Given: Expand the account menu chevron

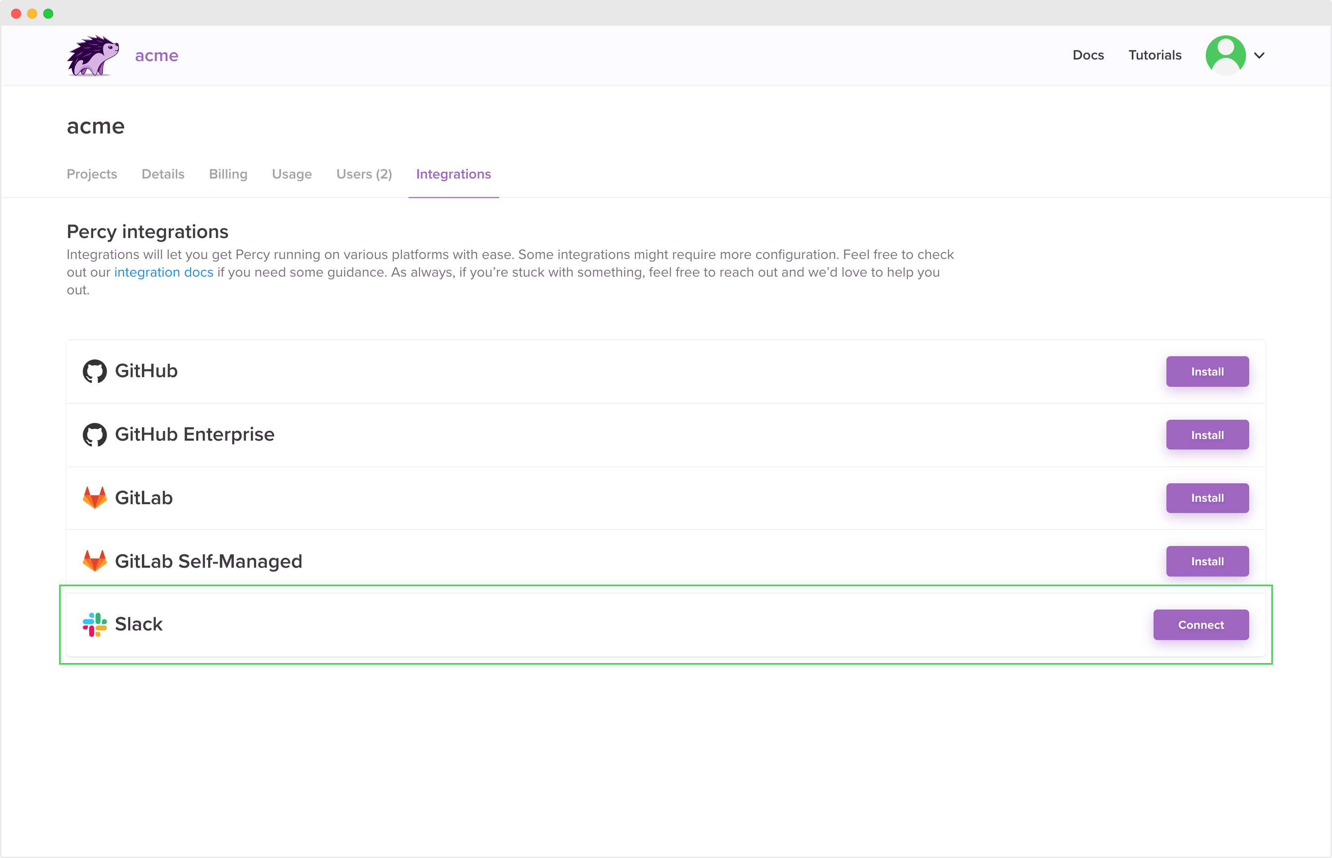Looking at the screenshot, I should (1259, 55).
